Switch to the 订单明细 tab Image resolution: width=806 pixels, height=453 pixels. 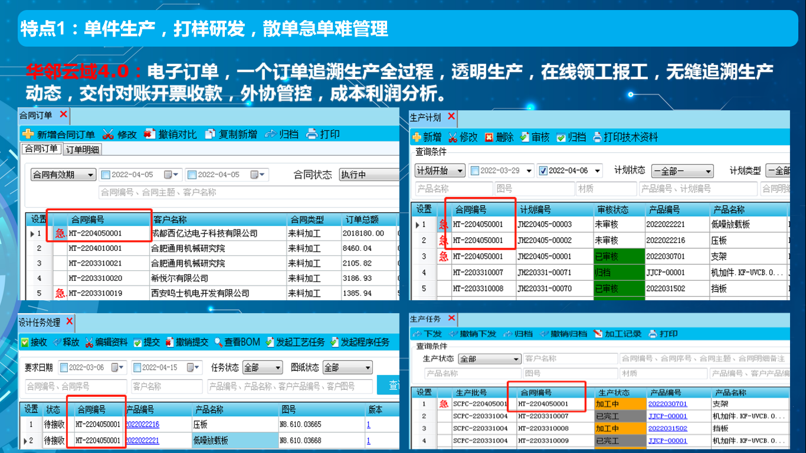pyautogui.click(x=82, y=149)
